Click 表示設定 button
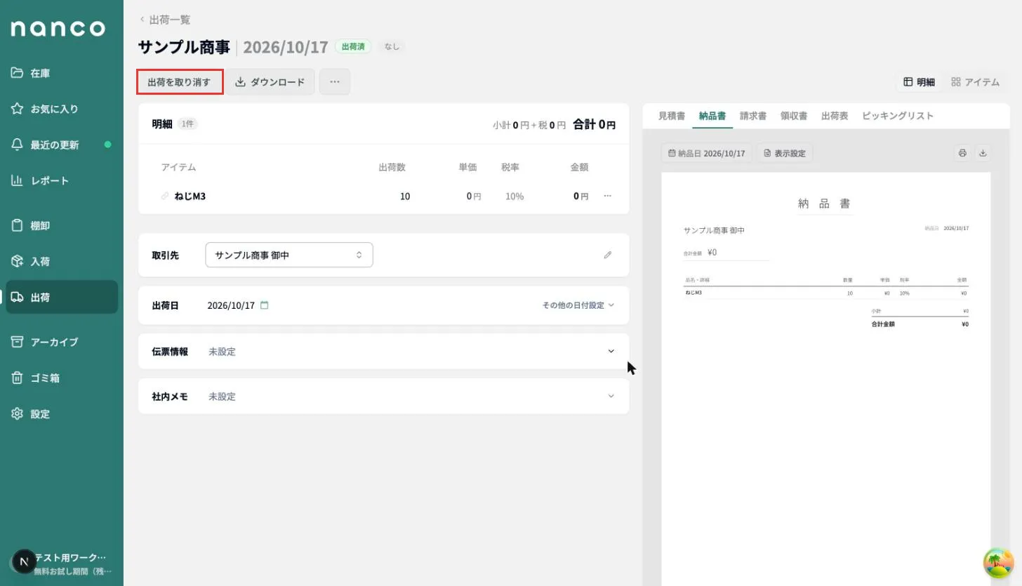The width and height of the screenshot is (1022, 586). pyautogui.click(x=785, y=153)
